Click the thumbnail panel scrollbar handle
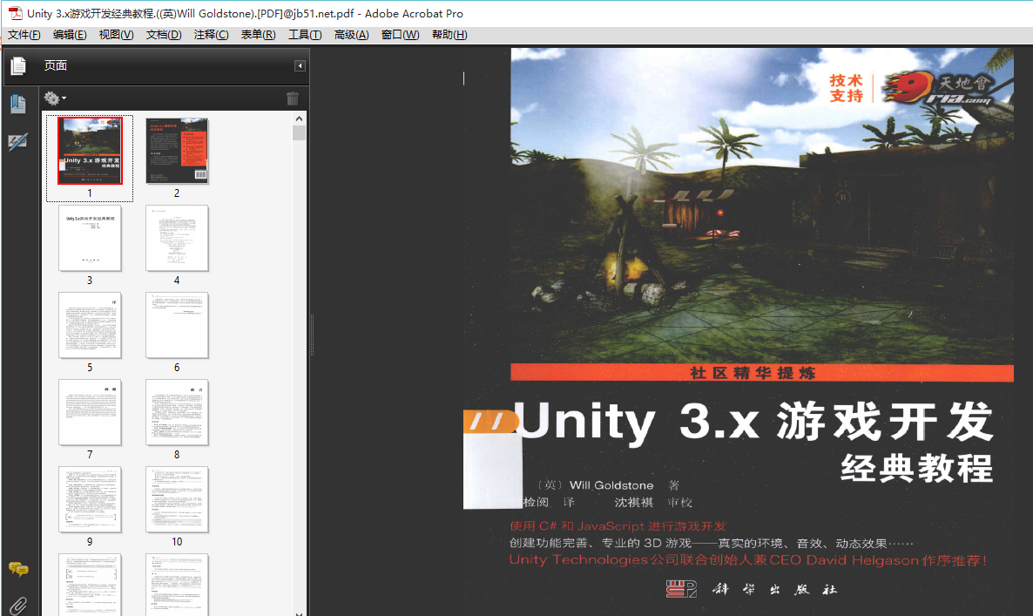Image resolution: width=1033 pixels, height=616 pixels. 299,133
